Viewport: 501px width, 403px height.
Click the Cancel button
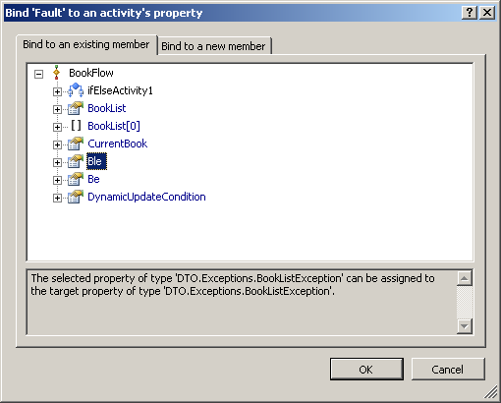coord(448,370)
